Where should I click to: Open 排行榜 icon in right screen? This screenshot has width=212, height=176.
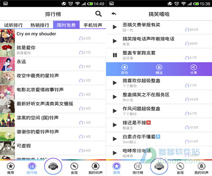pos(138,168)
